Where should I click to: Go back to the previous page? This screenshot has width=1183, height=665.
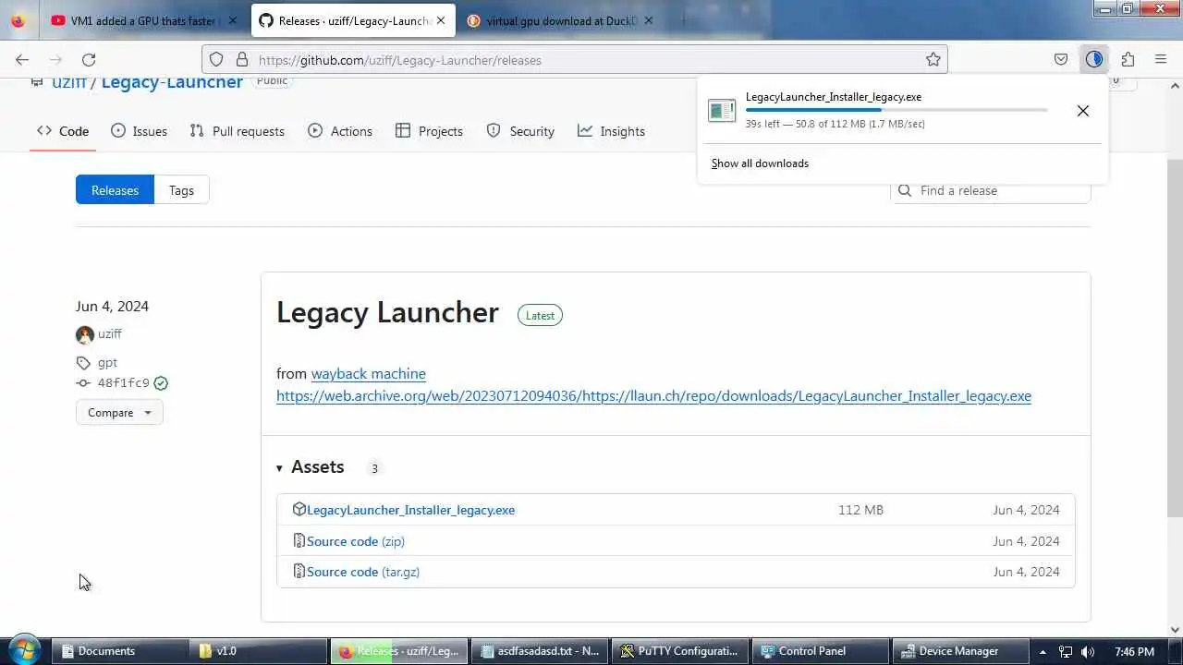22,60
